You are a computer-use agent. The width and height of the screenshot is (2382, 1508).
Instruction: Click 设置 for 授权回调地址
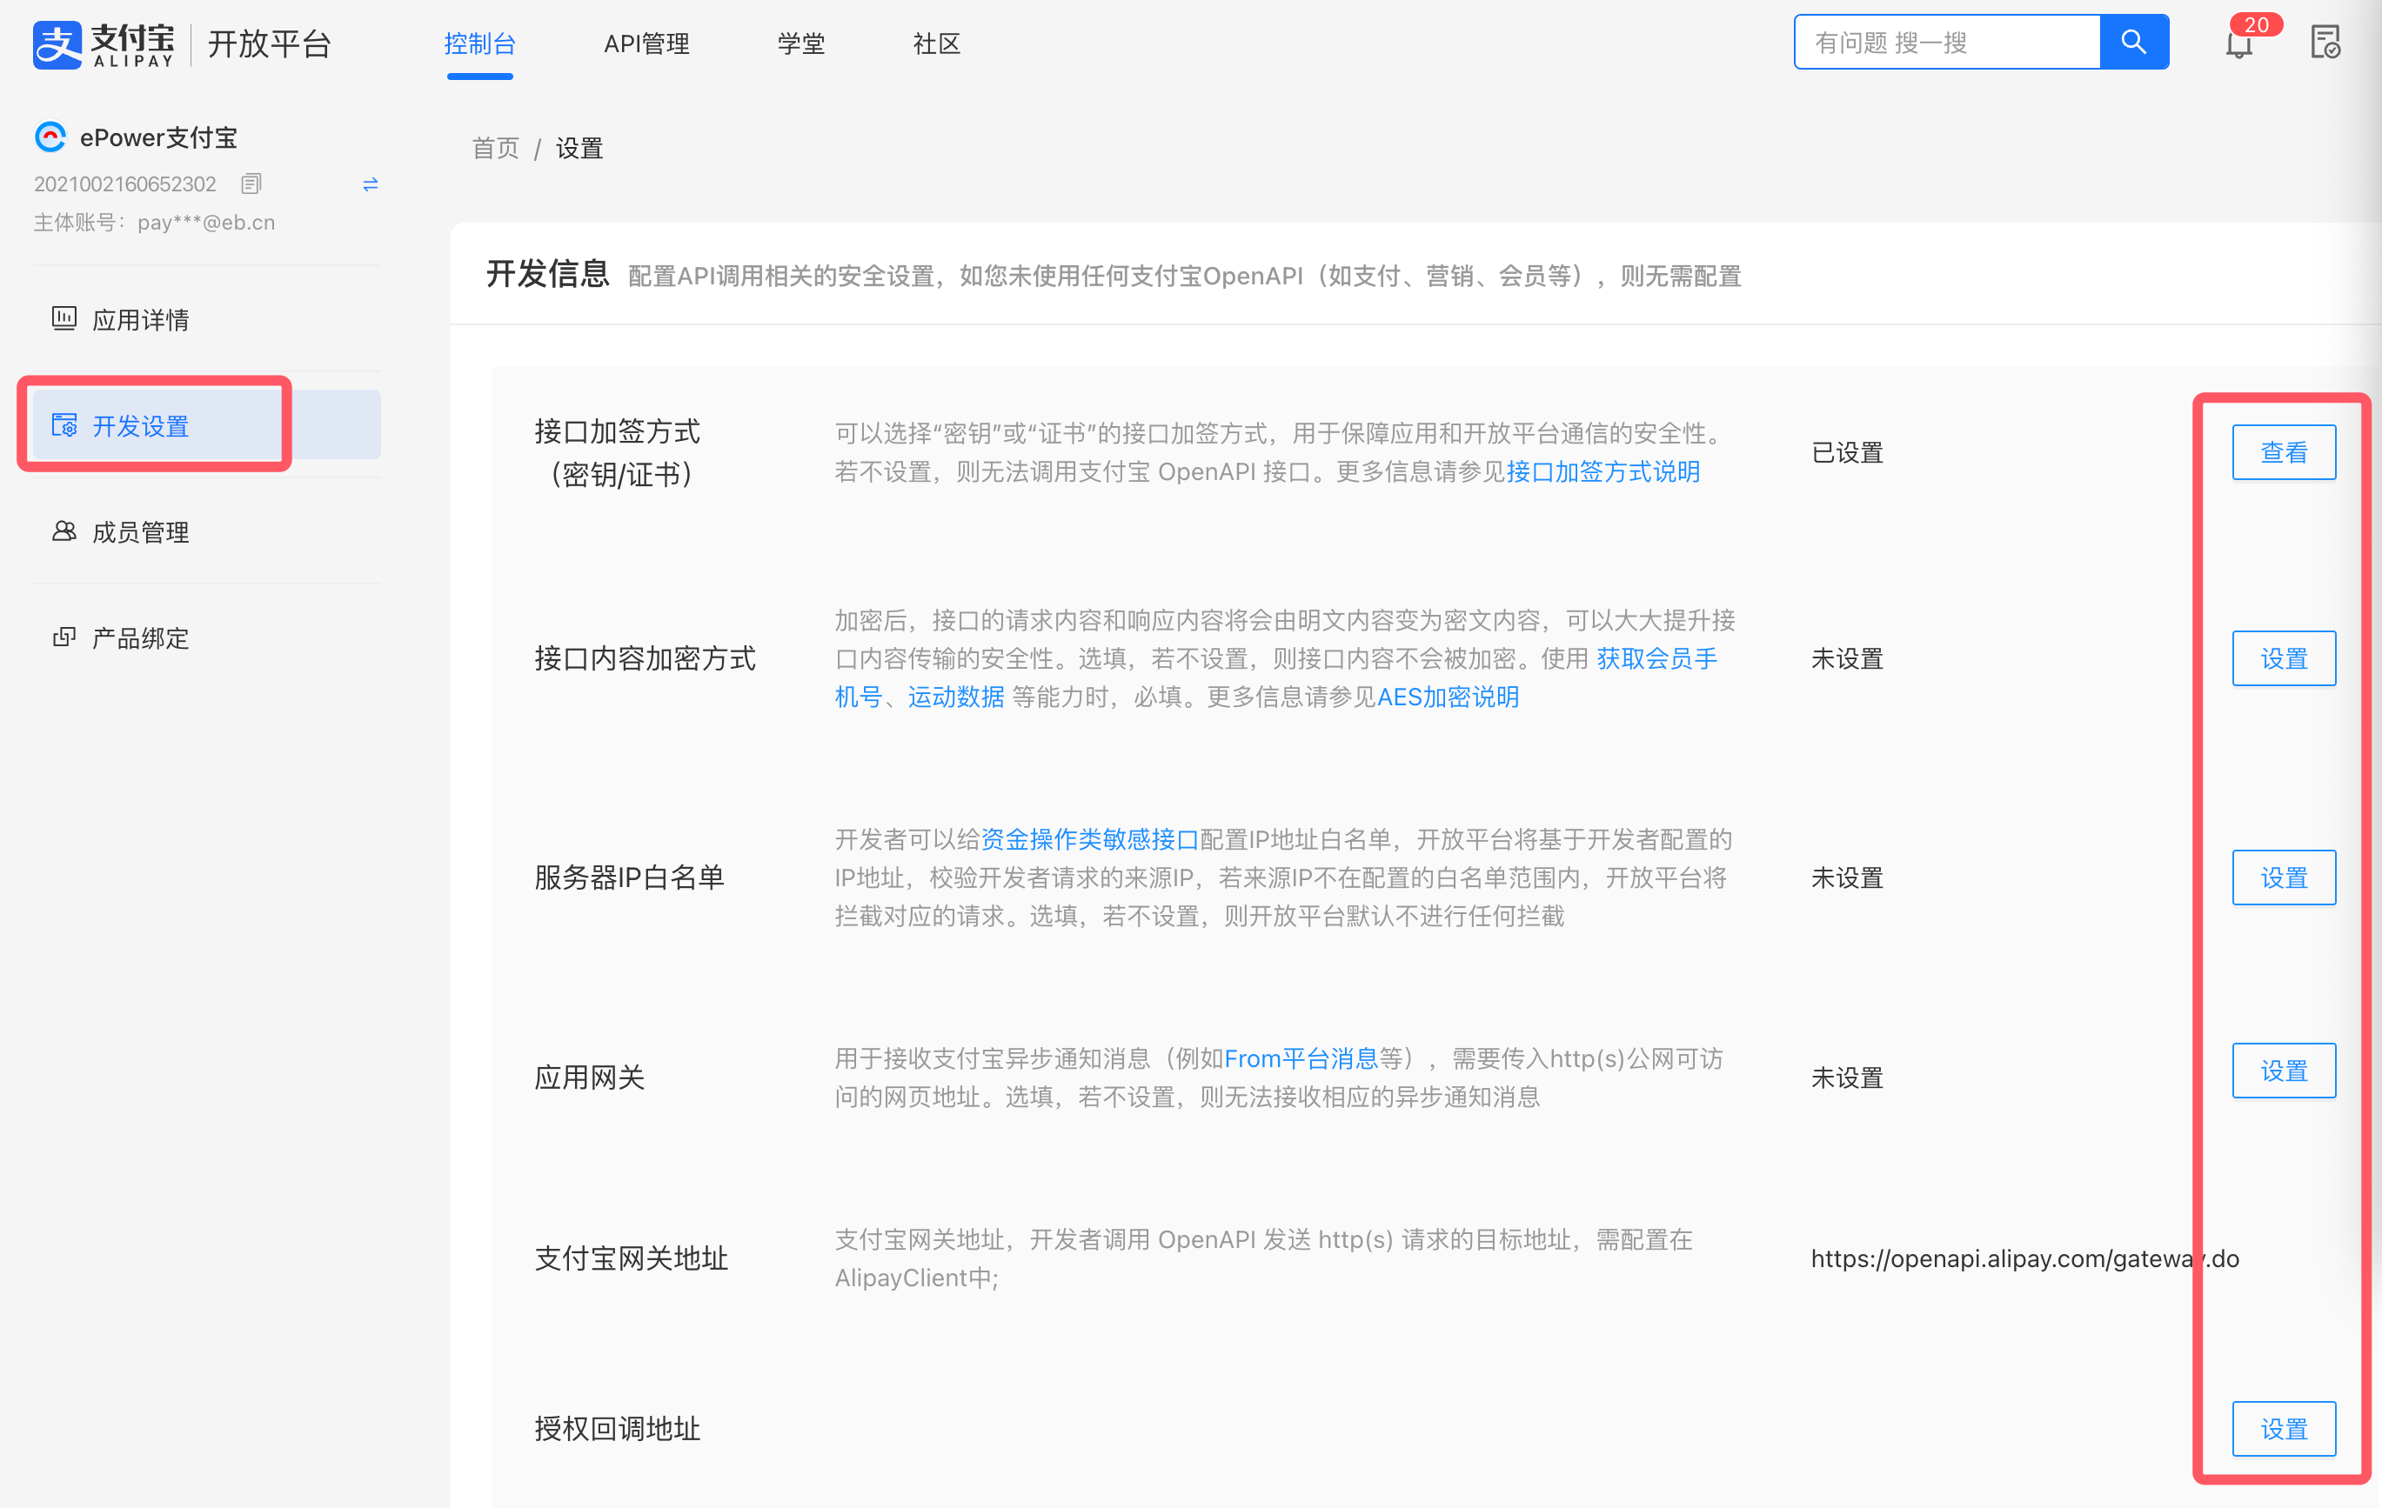2283,1429
